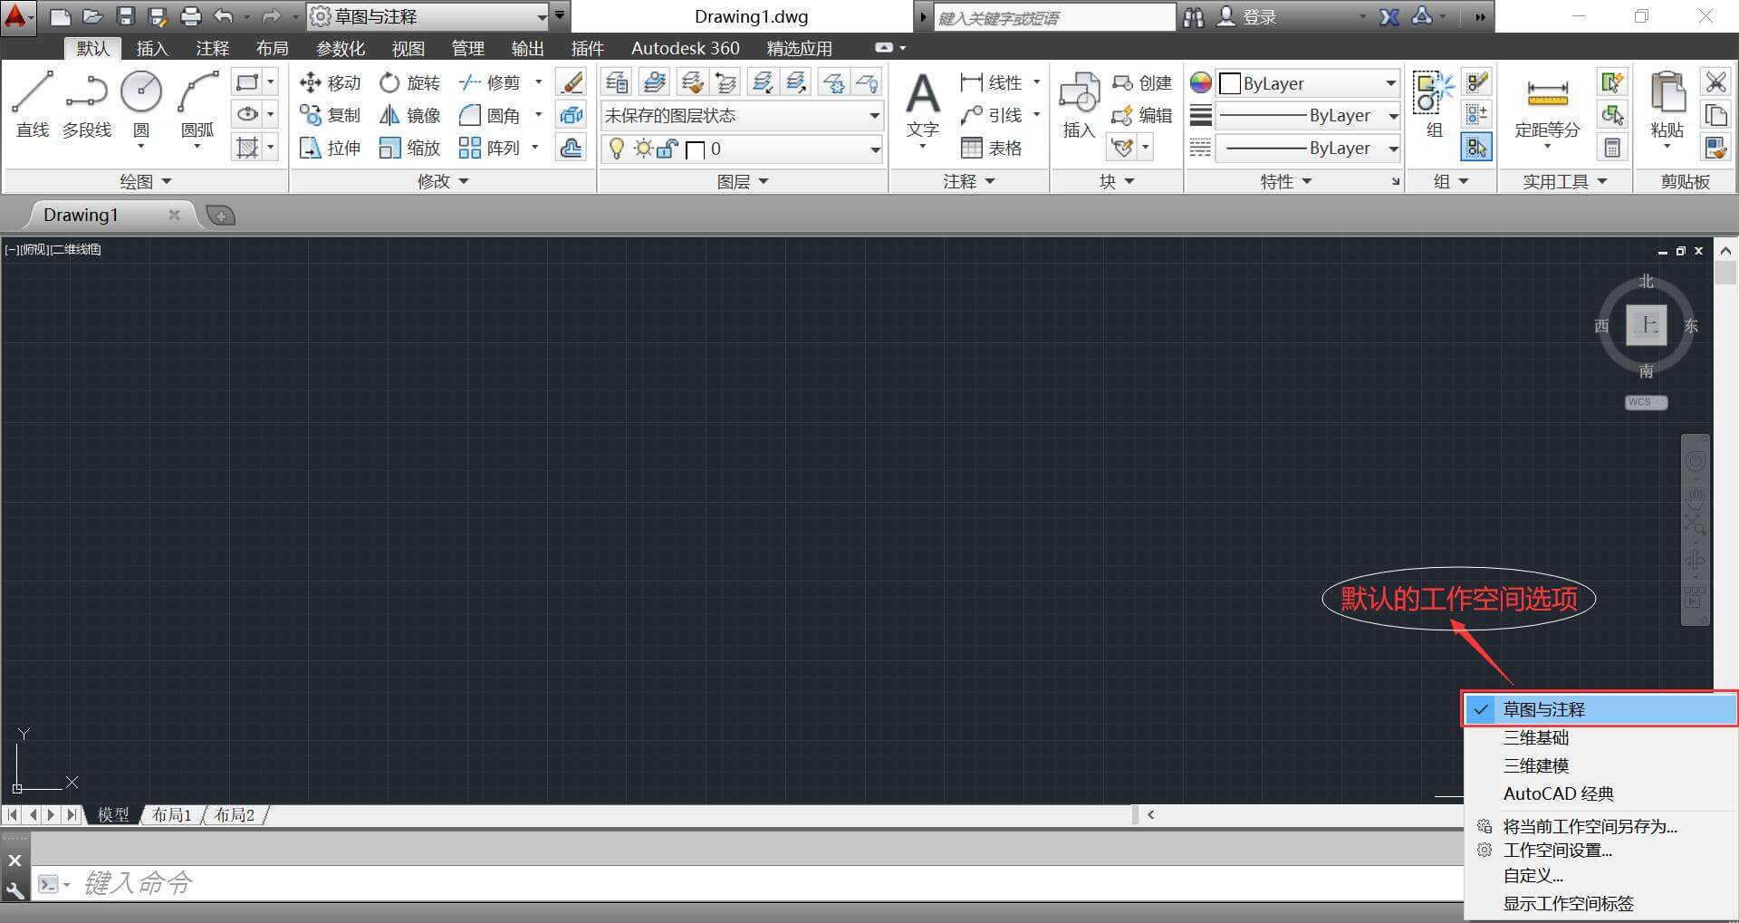The image size is (1739, 923).
Task: Switch to the 视图 ribbon tab
Action: click(408, 48)
